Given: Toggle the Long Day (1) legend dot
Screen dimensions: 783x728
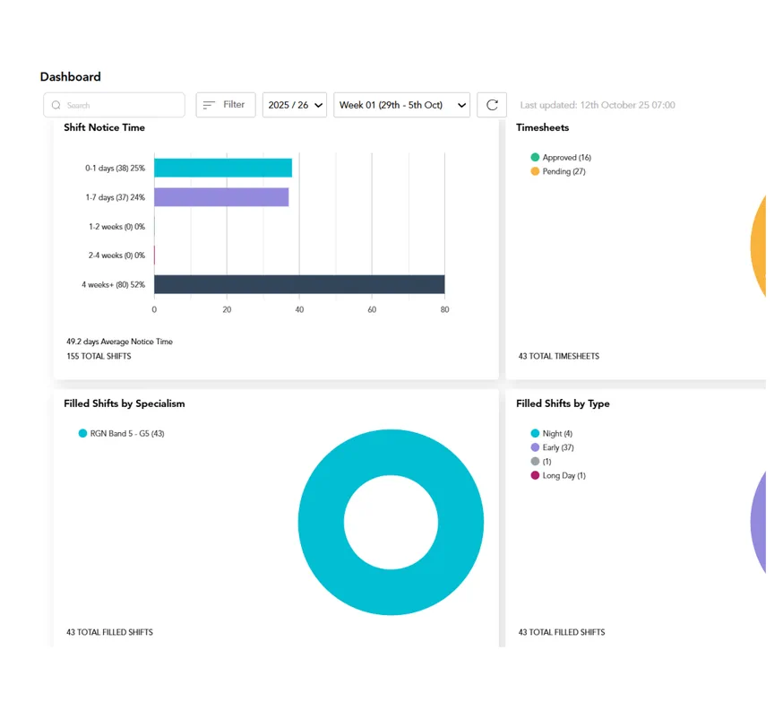Looking at the screenshot, I should (x=535, y=475).
